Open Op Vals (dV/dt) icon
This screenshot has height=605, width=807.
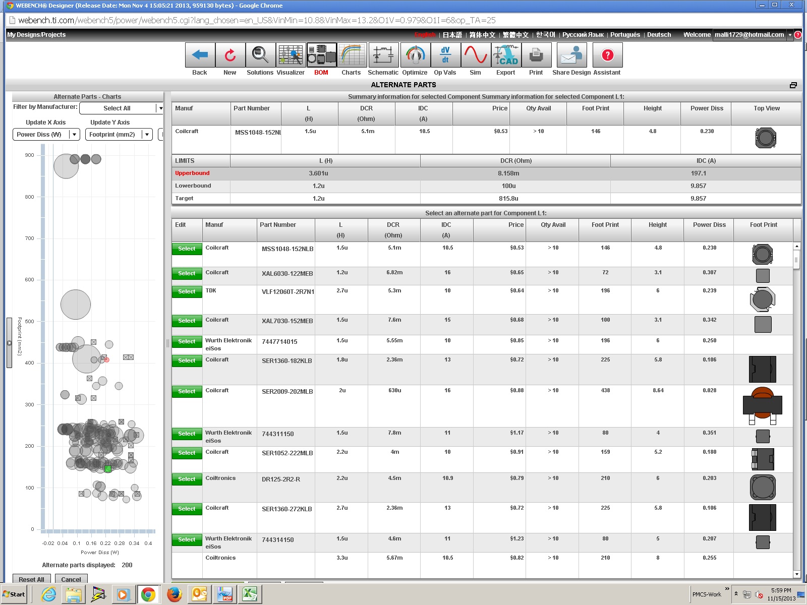coord(445,55)
